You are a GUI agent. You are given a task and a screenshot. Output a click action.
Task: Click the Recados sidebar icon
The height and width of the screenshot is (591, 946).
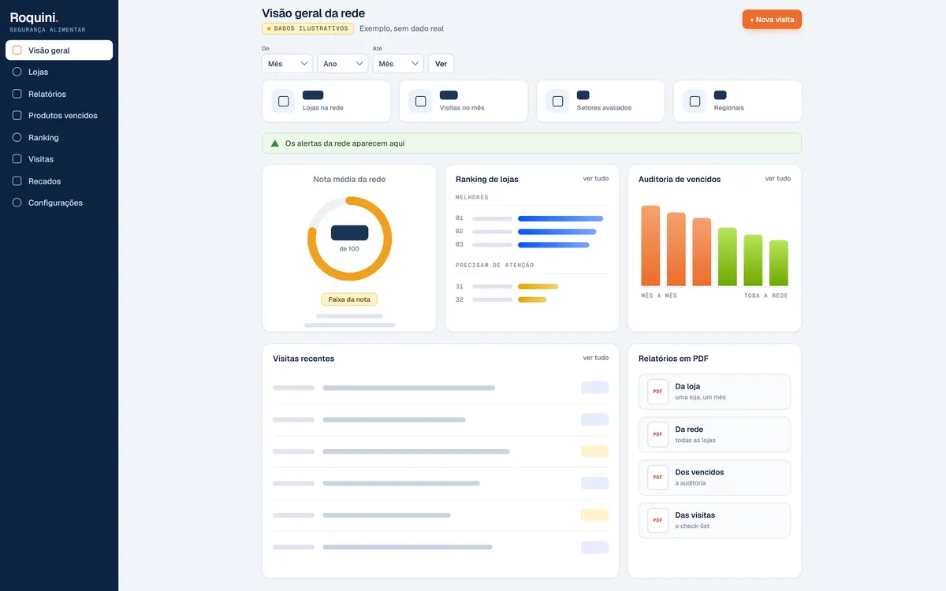pos(17,181)
